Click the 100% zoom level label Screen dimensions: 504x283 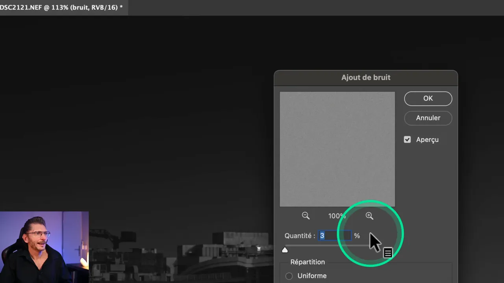pos(337,216)
